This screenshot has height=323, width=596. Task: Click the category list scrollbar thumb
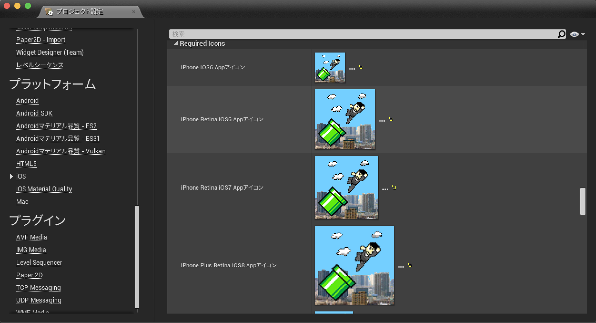point(137,257)
